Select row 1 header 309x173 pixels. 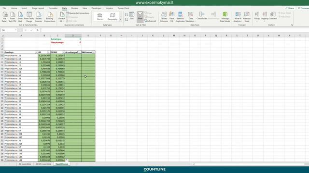2,39
